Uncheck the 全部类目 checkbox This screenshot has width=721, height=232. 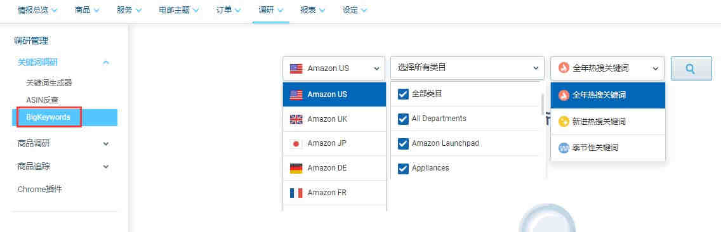point(403,94)
